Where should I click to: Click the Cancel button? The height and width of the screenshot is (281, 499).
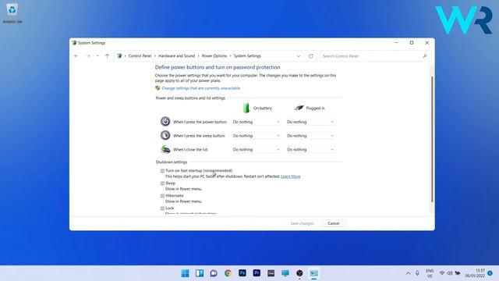pos(334,223)
